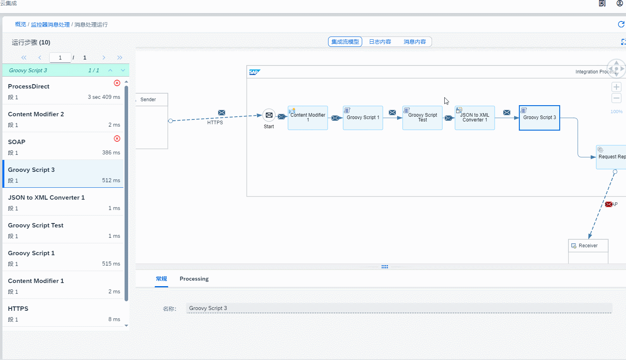Click the panel splitter drag handle

tap(384, 267)
